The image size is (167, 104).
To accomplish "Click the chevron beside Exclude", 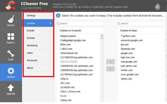I will pos(51,38).
